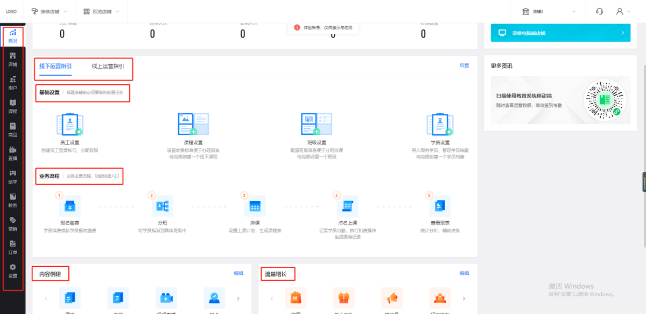This screenshot has width=646, height=314.
Task: Open the 直播 live streaming sidebar item
Action: (x=12, y=154)
